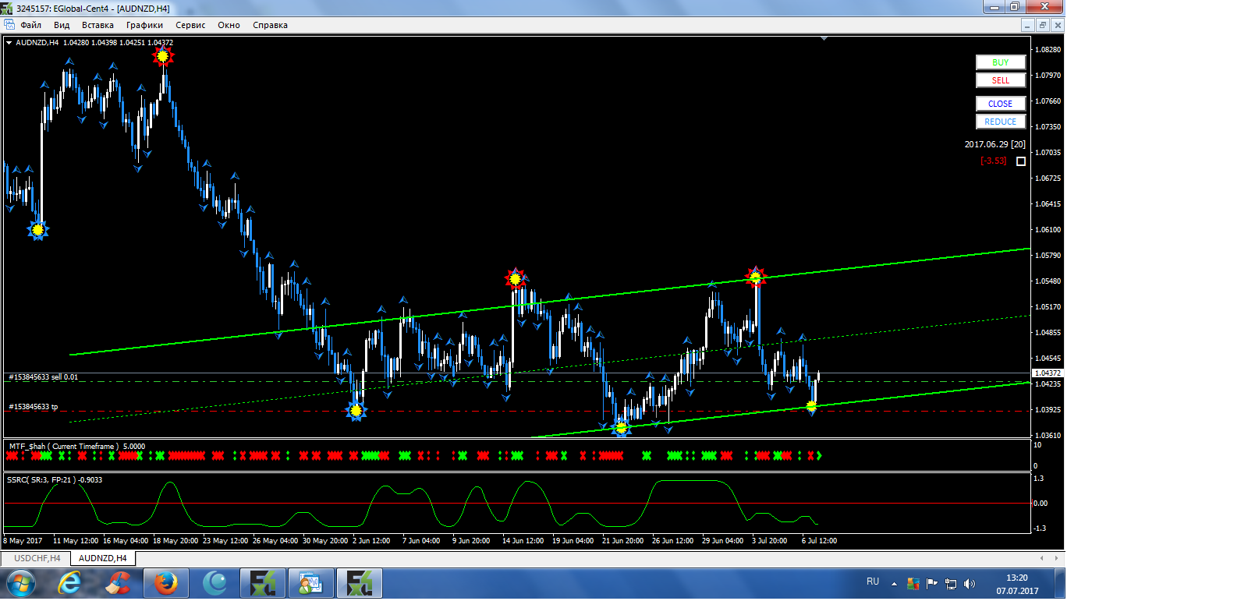Launch Internet Explorer from taskbar
The height and width of the screenshot is (608, 1248).
tap(69, 583)
